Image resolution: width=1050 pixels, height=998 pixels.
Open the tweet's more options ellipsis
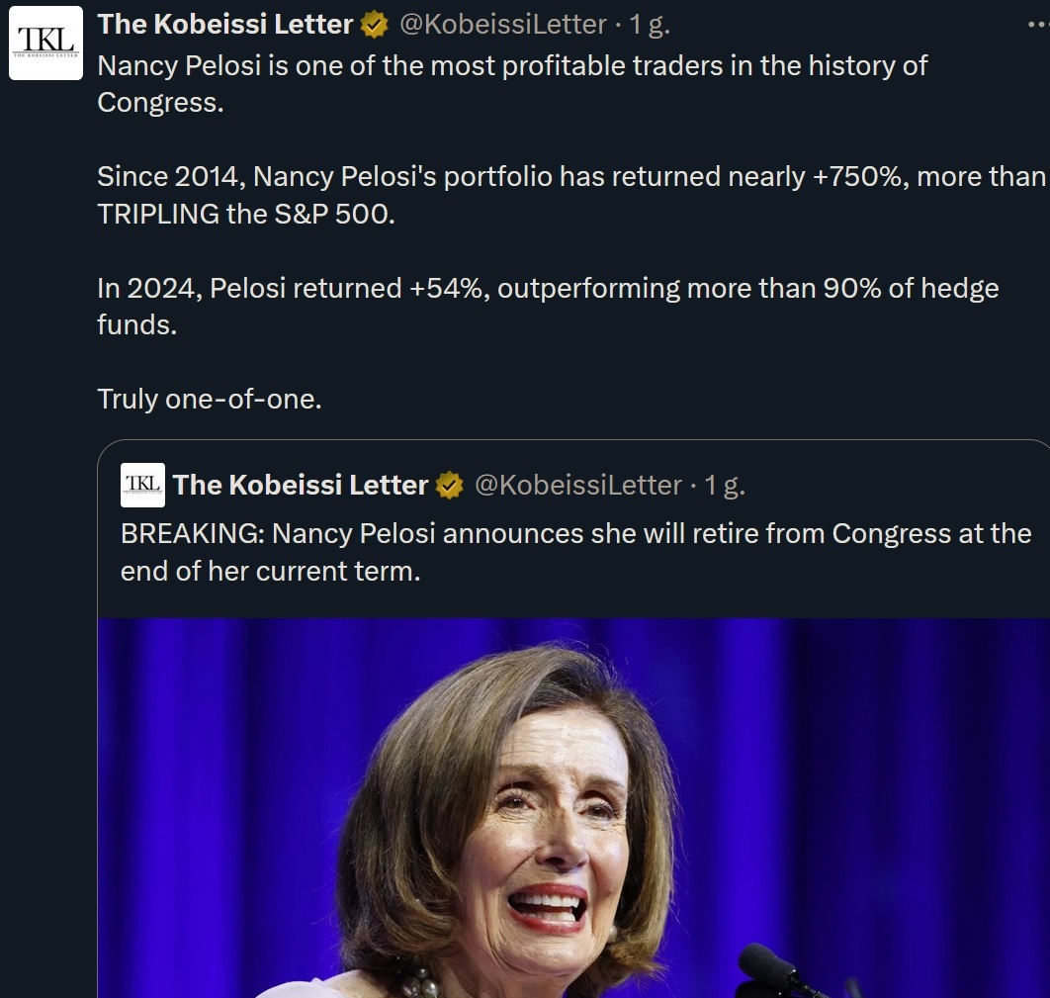click(1037, 26)
